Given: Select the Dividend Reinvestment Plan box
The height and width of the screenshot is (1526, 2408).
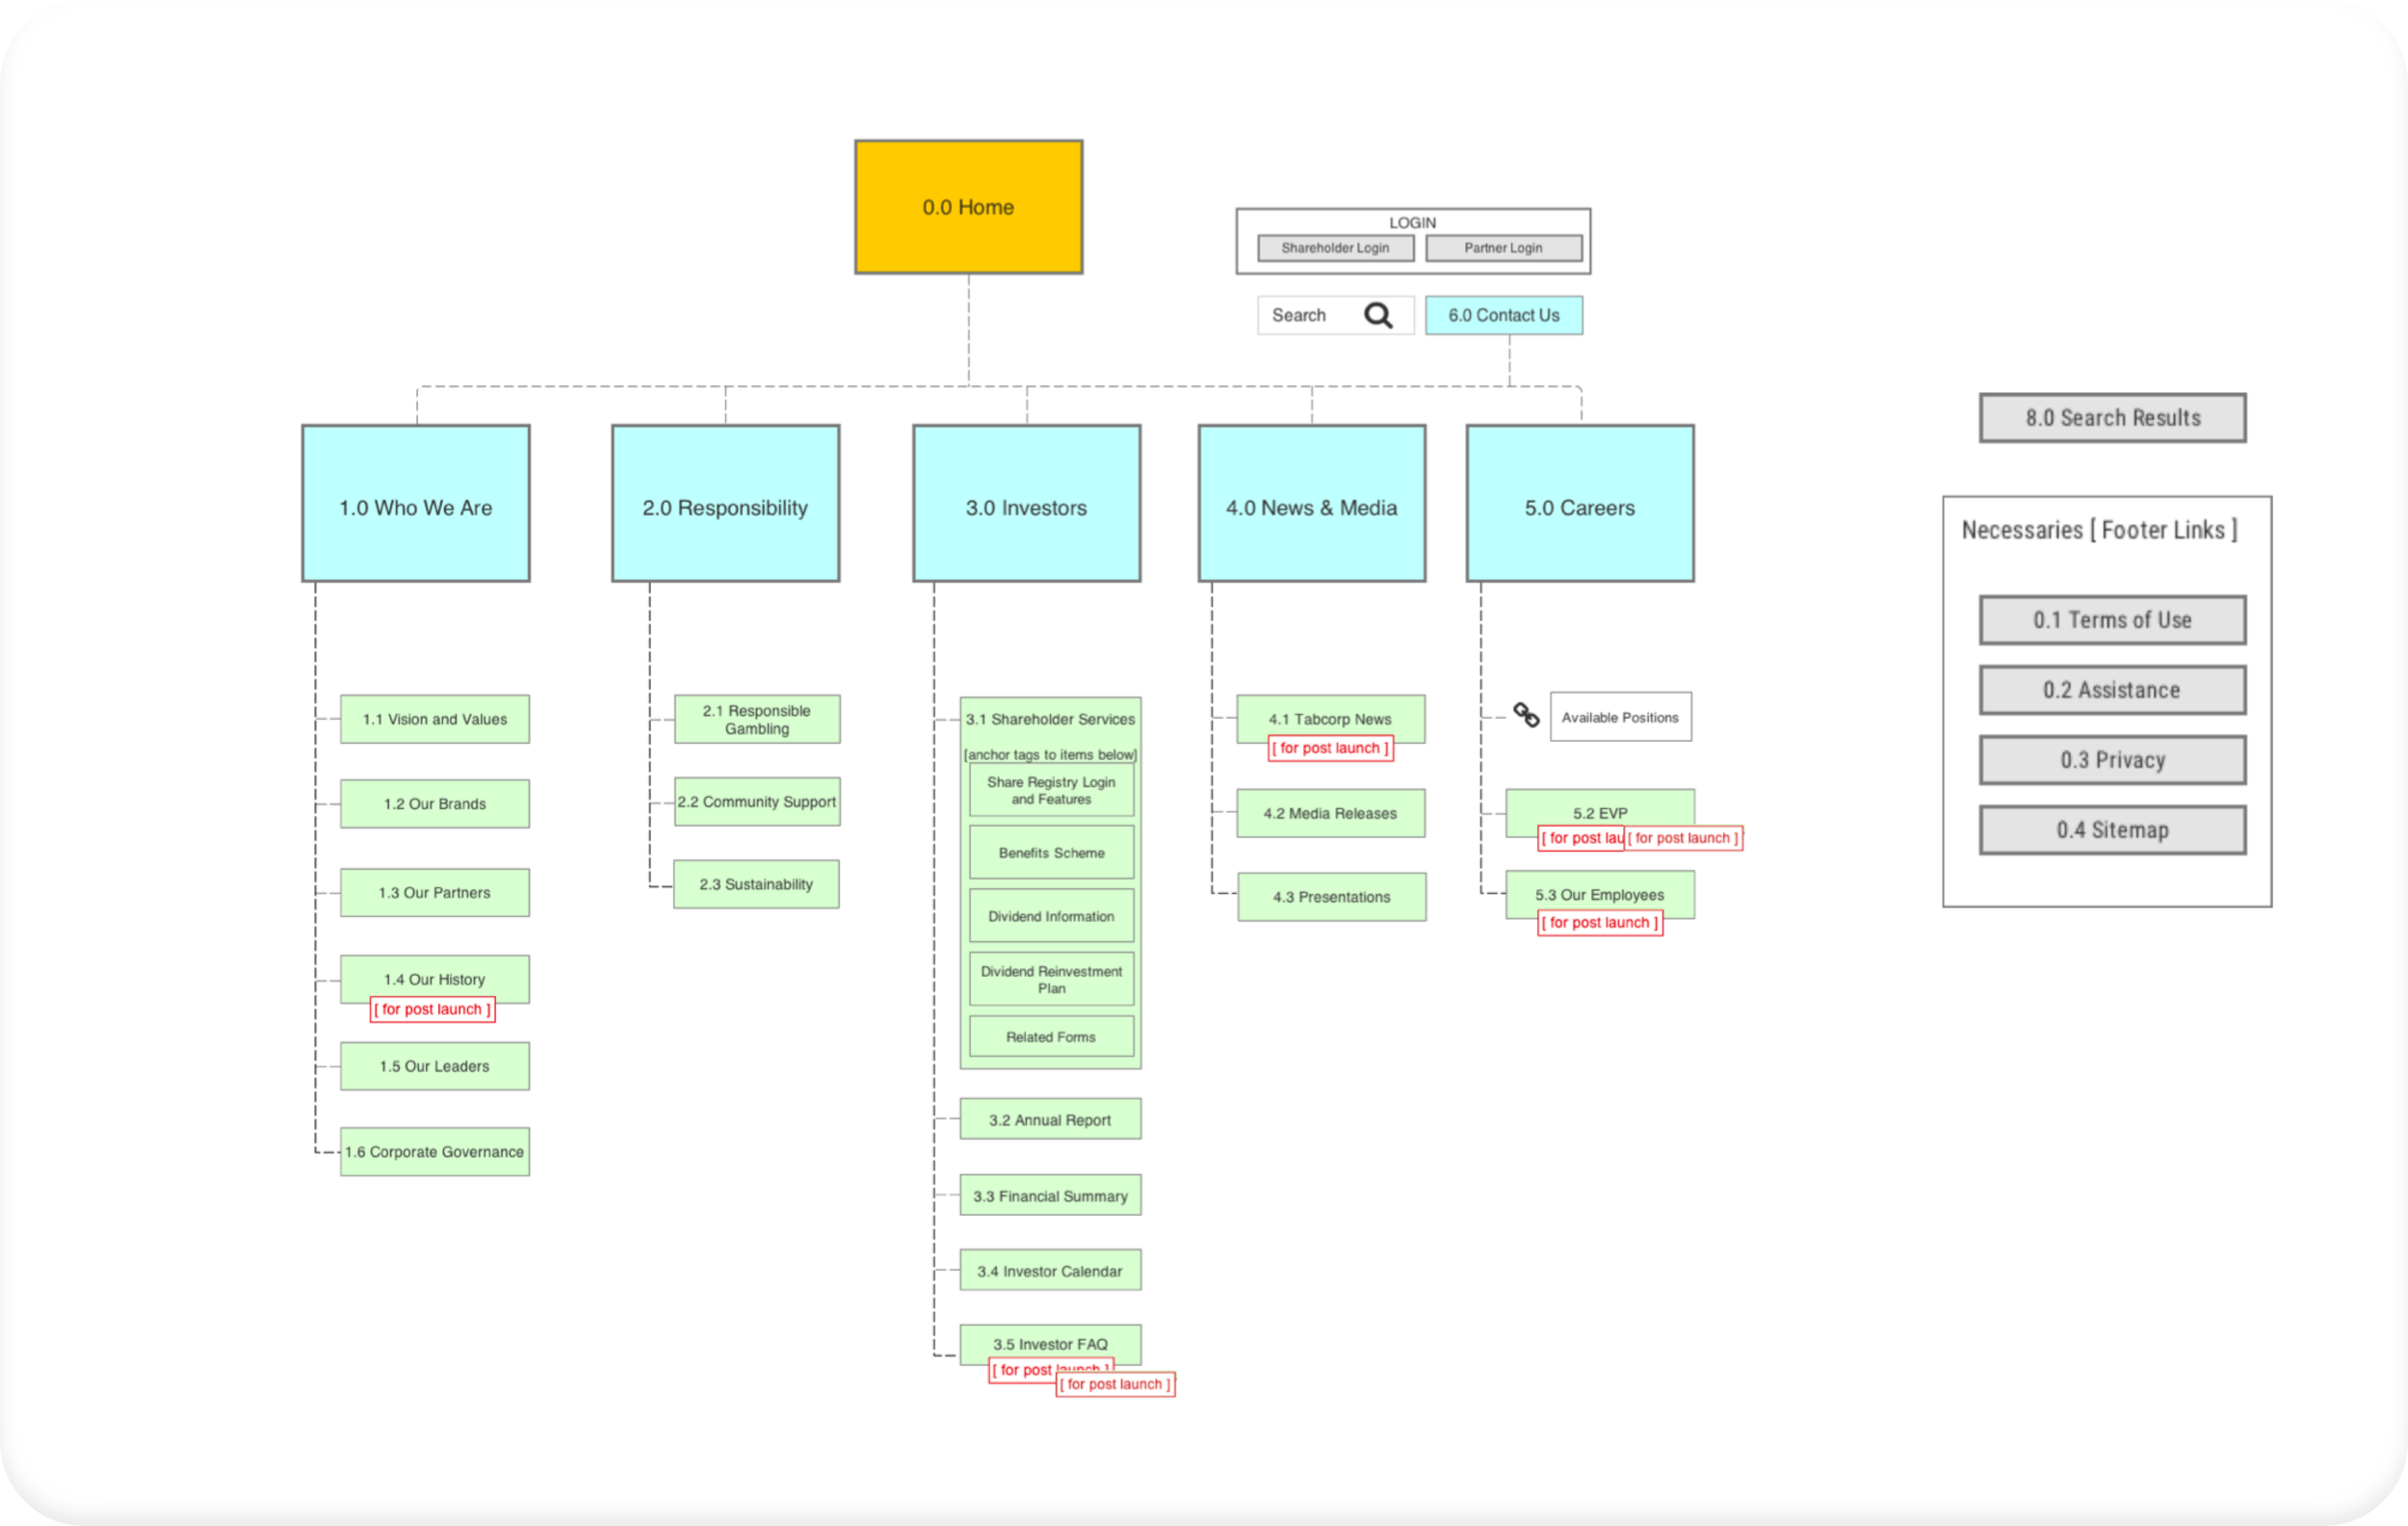Looking at the screenshot, I should point(1051,979).
